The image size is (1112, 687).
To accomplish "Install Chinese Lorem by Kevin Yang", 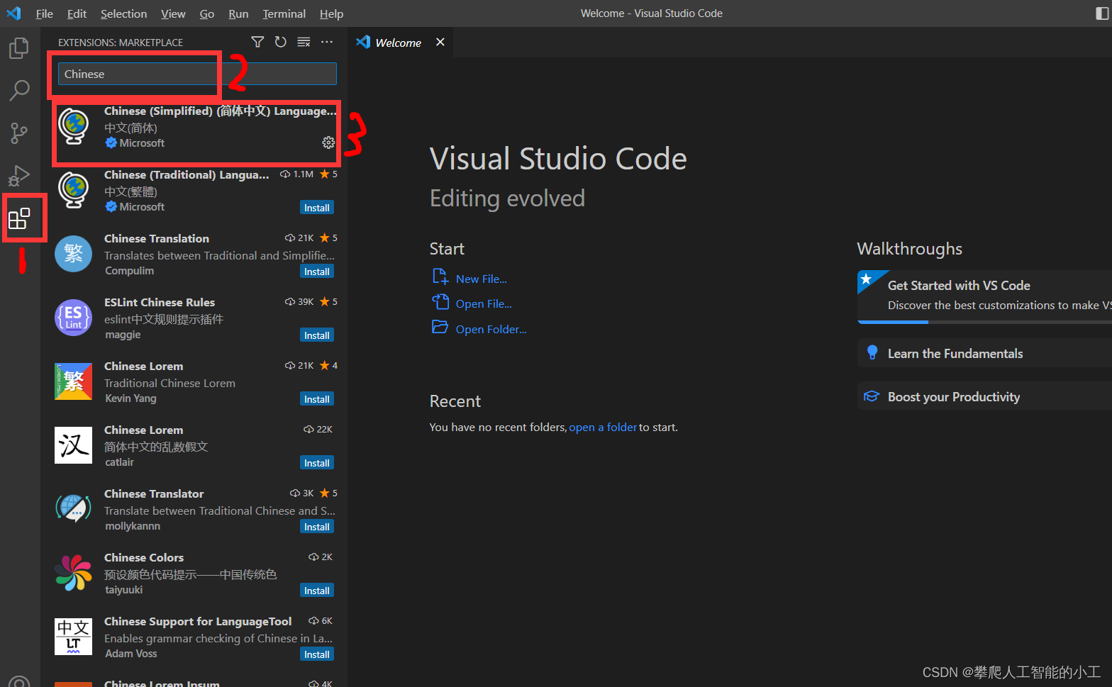I will pyautogui.click(x=317, y=399).
